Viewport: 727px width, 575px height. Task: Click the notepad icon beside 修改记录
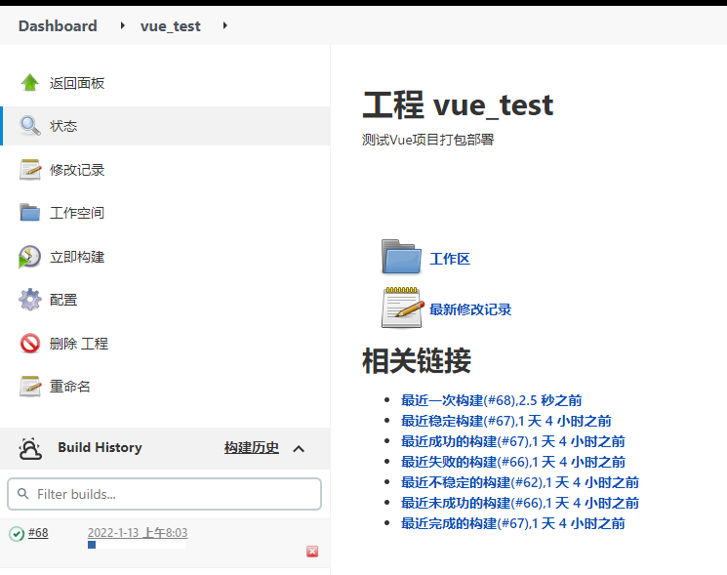pyautogui.click(x=30, y=169)
